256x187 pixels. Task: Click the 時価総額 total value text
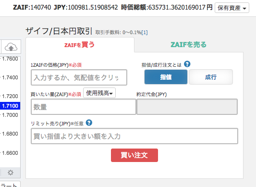(x=167, y=7)
